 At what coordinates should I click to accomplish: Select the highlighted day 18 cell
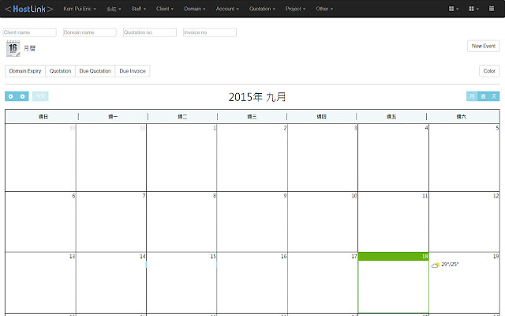coord(393,284)
